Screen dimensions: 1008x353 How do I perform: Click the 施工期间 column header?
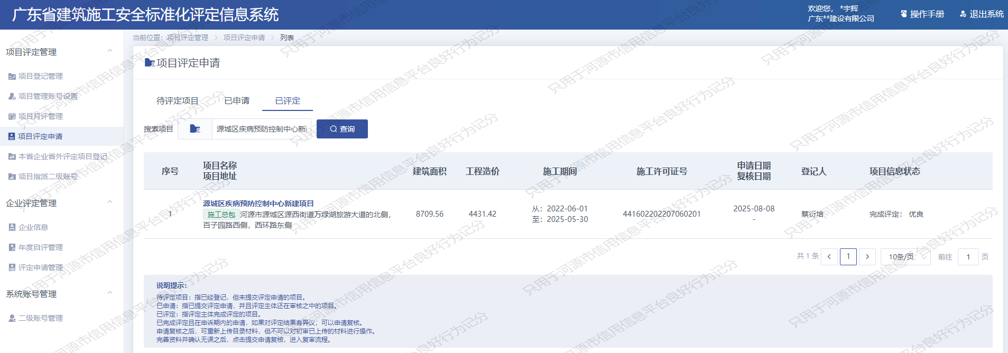tap(560, 171)
